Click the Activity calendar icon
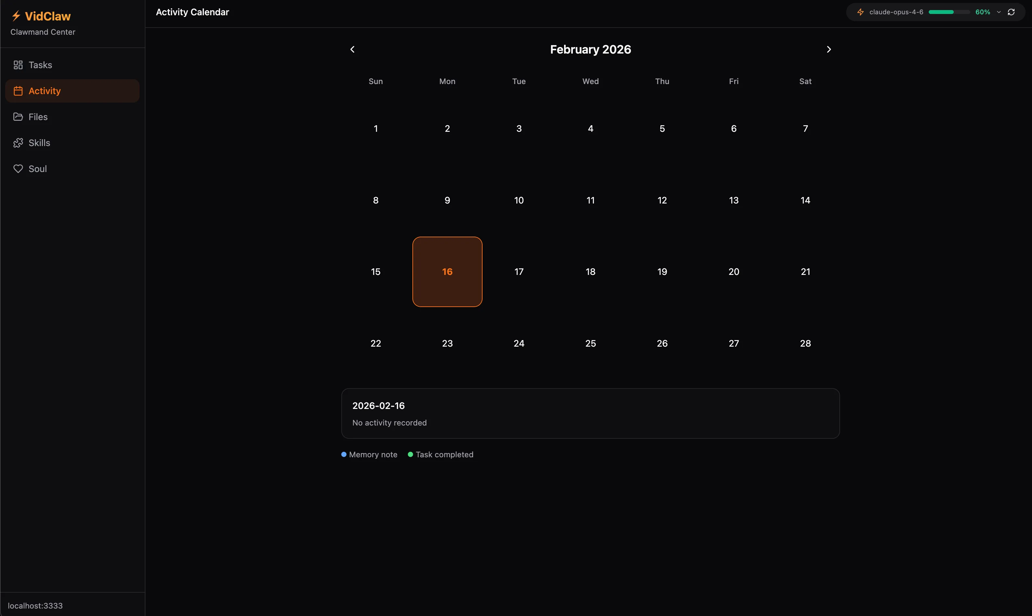 18,91
